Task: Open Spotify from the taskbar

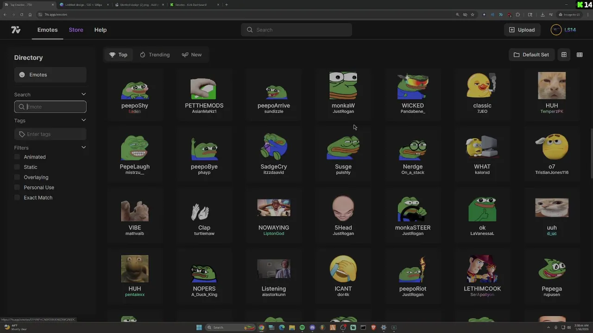Action: pyautogui.click(x=302, y=327)
